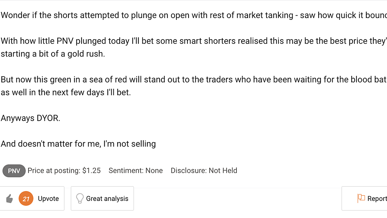Click the line starting 'With how little PNV'
387x218 pixels.
[x=193, y=41]
